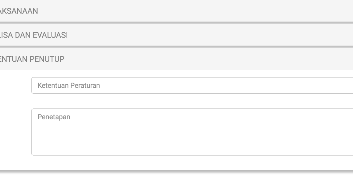The image size is (353, 185).
Task: Focus the Ketentuan Peraturan placeholder text
Action: click(68, 85)
